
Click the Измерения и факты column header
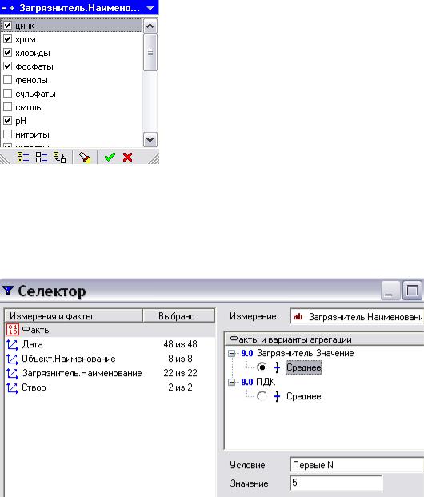74,315
